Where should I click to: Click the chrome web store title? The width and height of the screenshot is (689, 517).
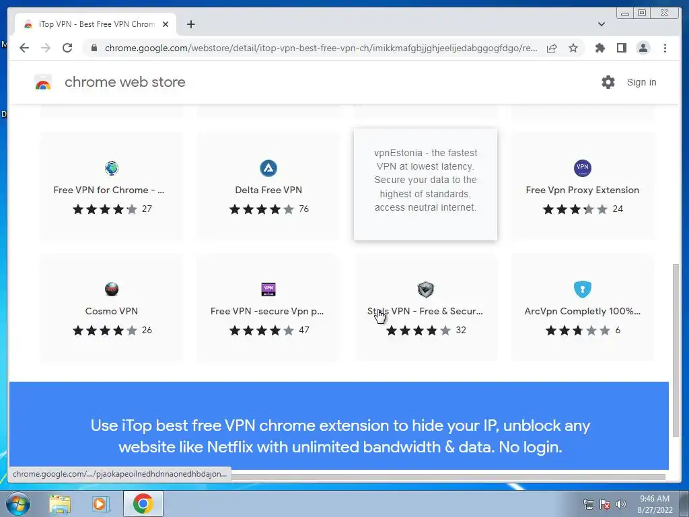click(x=124, y=82)
